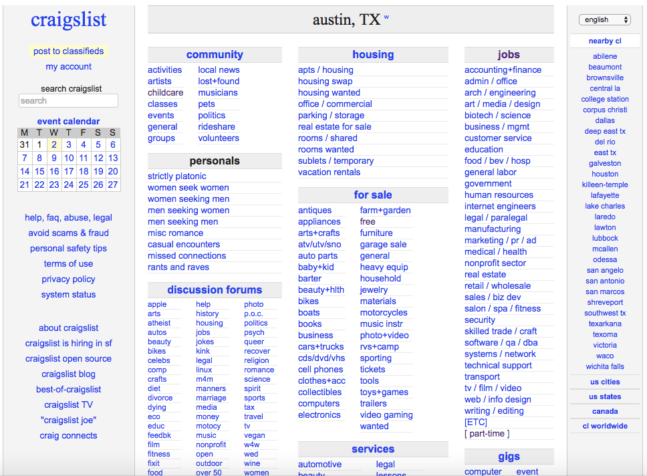Open the english language dropdown
The height and width of the screenshot is (476, 647).
click(604, 19)
